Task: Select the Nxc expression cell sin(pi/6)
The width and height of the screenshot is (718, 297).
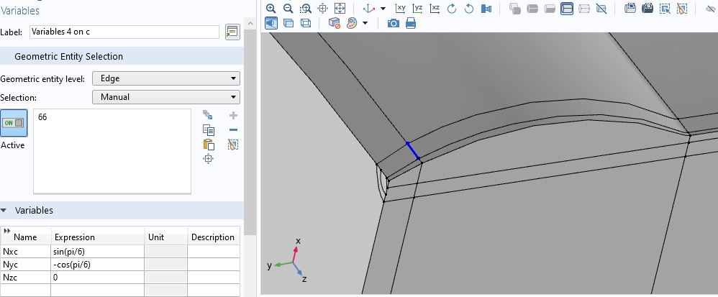Action: (x=97, y=252)
